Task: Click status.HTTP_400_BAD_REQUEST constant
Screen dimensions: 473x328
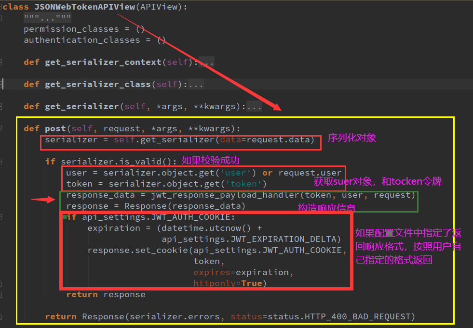Action: [339, 316]
